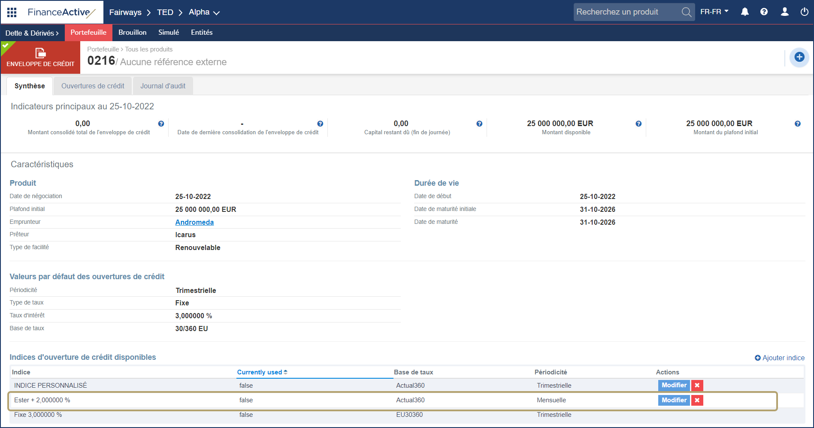Click the power logout icon
Image resolution: width=814 pixels, height=428 pixels.
[x=804, y=12]
